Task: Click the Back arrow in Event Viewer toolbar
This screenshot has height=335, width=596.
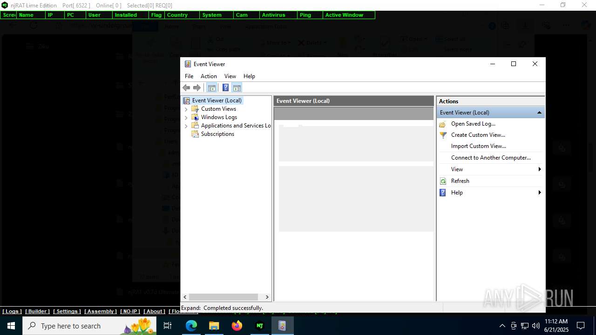Action: tap(186, 87)
